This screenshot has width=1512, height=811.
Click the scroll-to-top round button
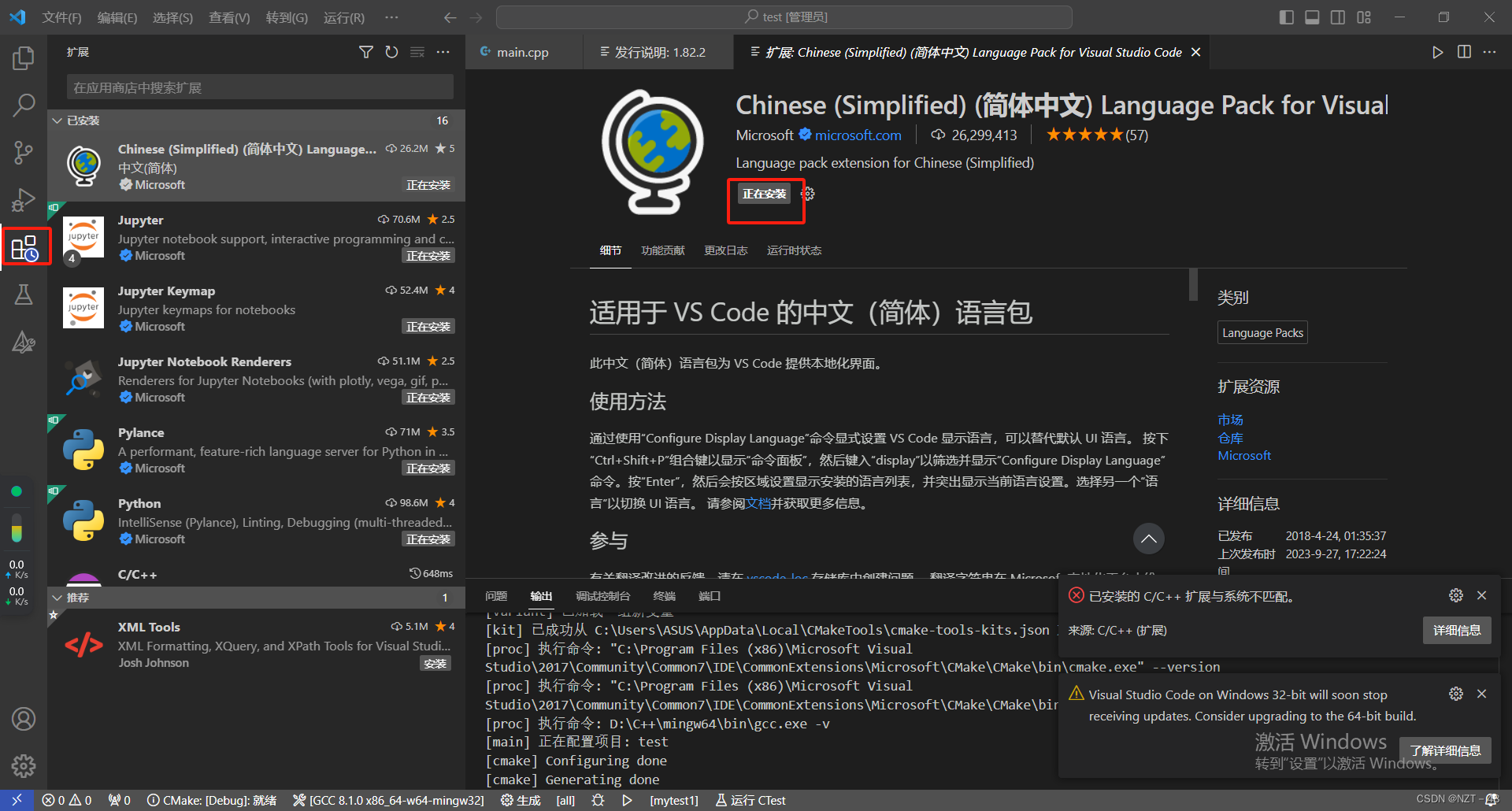point(1148,539)
